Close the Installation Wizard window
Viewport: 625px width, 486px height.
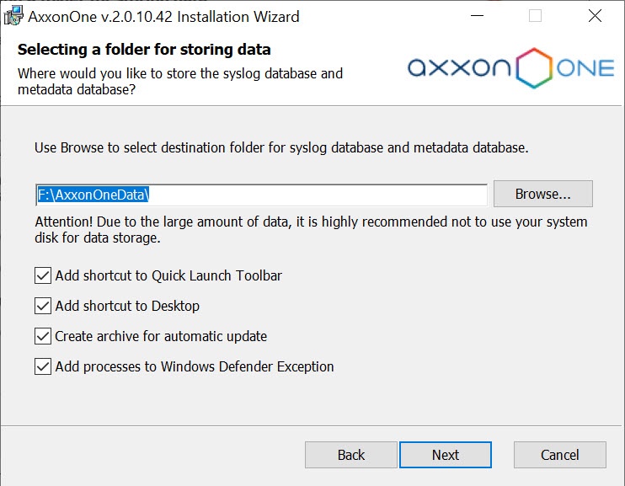(x=596, y=16)
